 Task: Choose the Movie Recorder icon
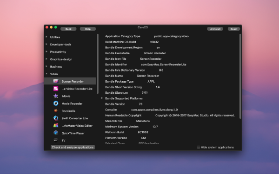[x=56, y=103]
